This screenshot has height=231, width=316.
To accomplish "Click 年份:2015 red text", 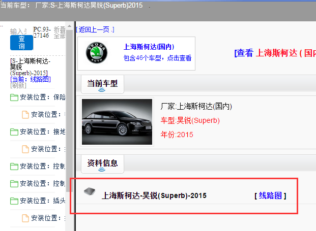I will coord(177,135).
